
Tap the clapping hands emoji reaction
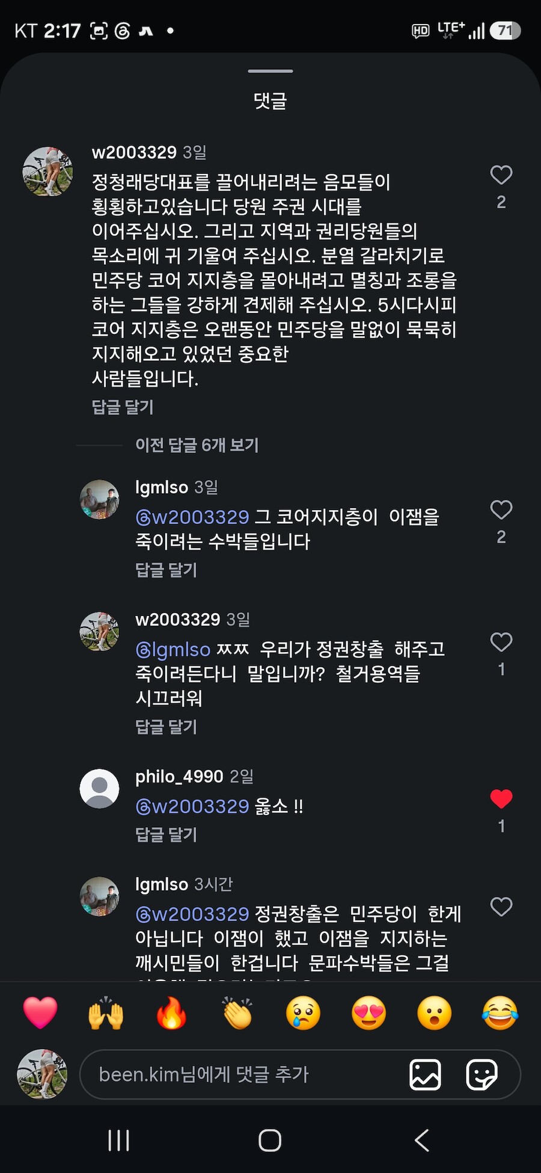coord(237,1013)
